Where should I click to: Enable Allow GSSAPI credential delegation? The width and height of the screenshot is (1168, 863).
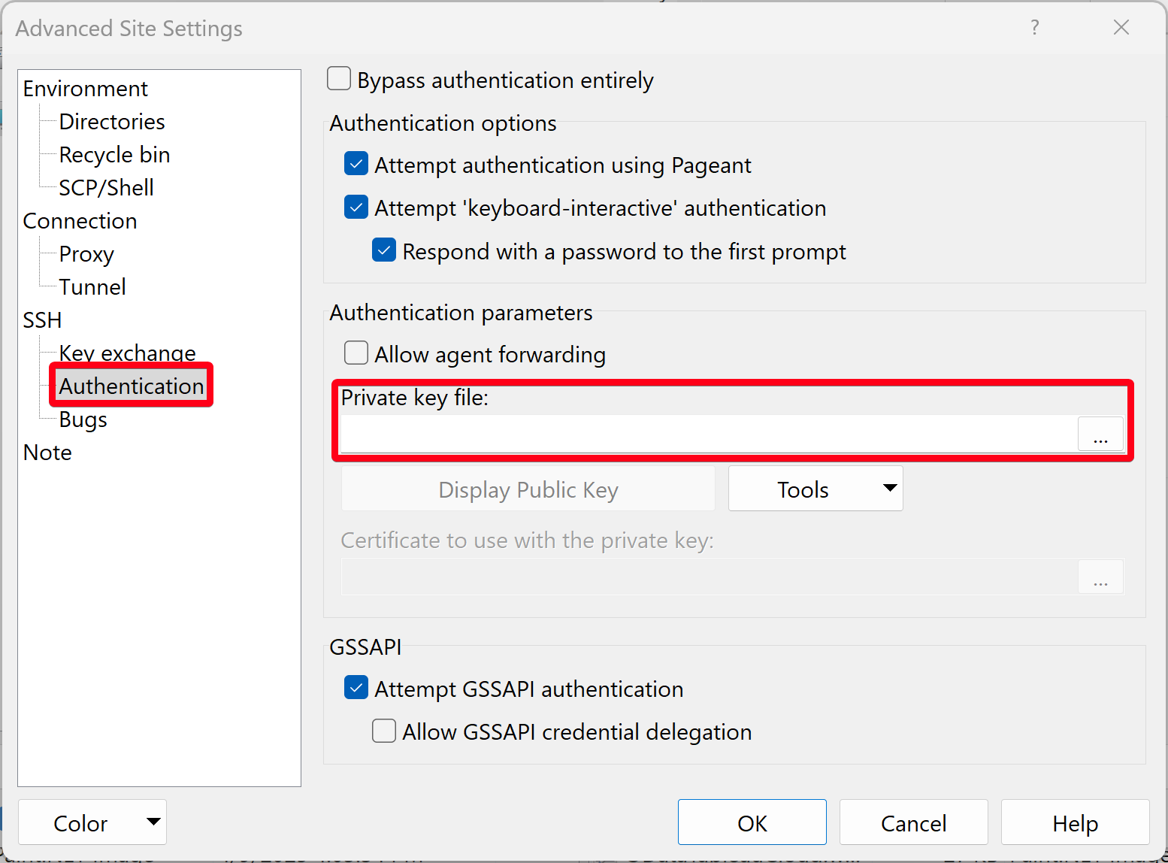[384, 730]
